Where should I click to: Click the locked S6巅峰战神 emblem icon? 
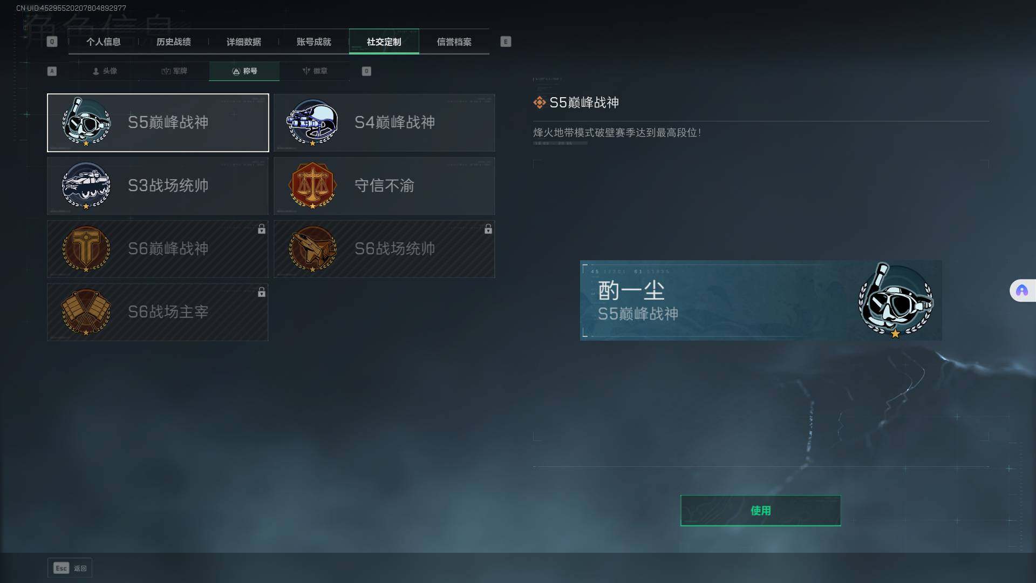[x=86, y=248]
